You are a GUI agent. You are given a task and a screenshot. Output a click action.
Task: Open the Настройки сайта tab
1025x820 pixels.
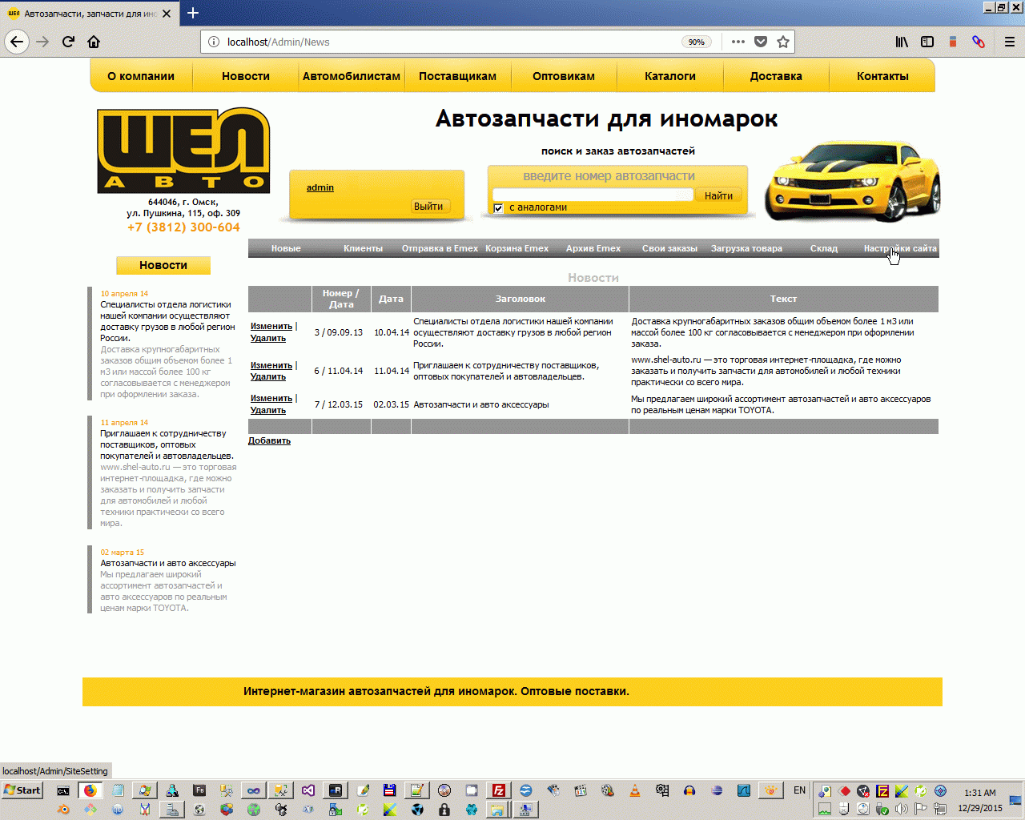pyautogui.click(x=900, y=248)
